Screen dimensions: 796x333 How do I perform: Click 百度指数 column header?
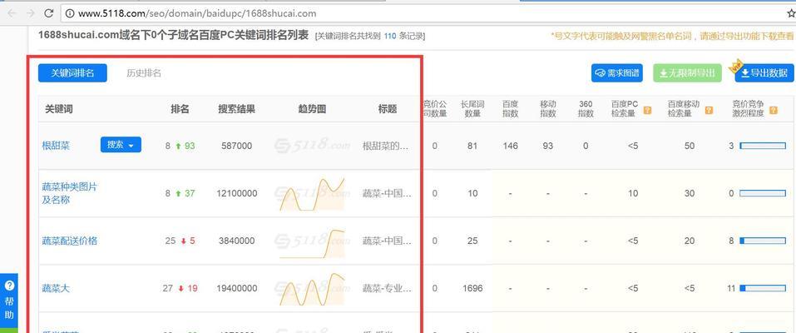coord(510,109)
